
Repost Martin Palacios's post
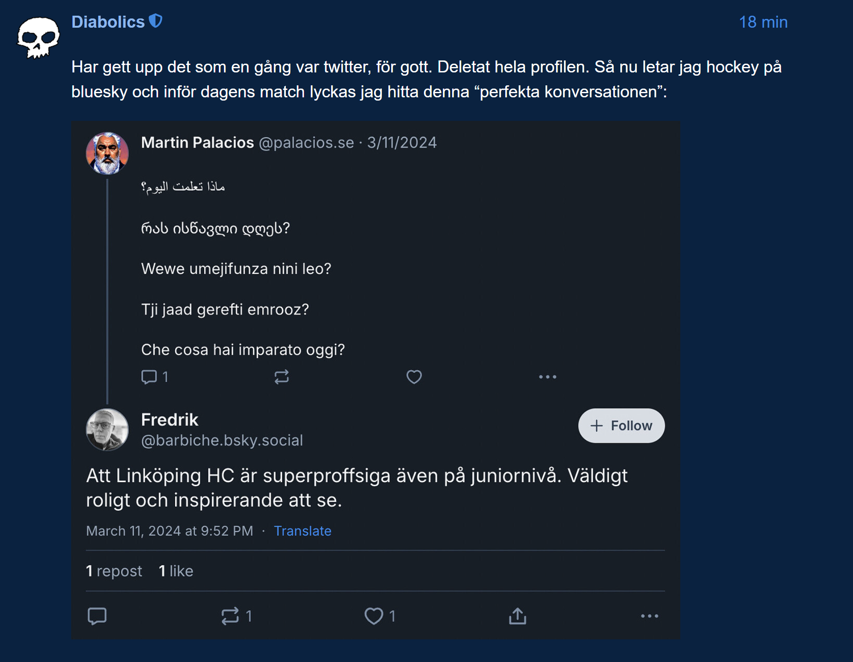tap(282, 377)
